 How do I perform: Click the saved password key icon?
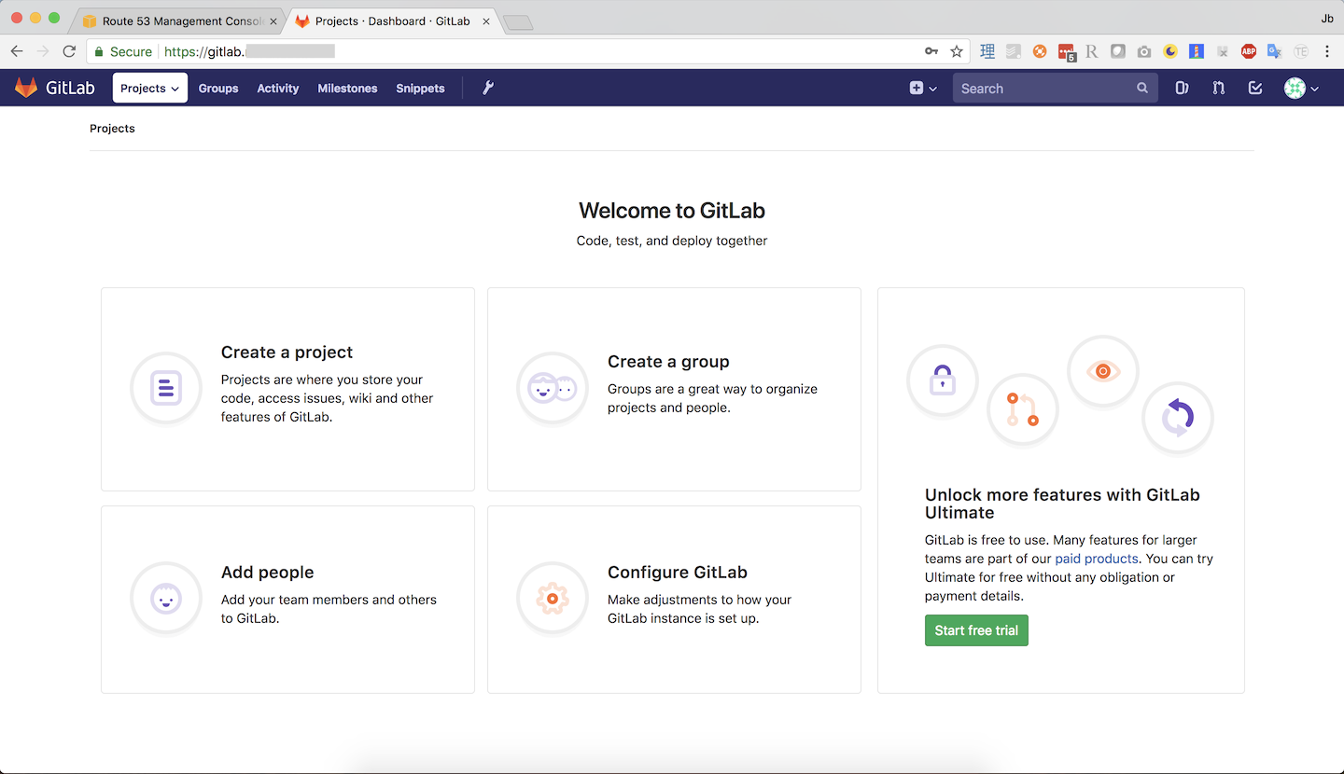tap(931, 51)
